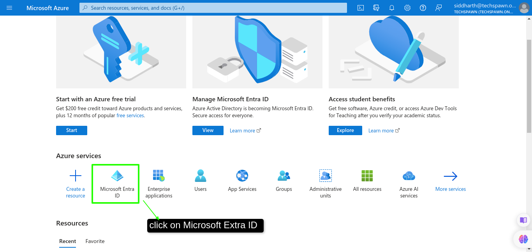Launch Cloud Shell from the top bar
Viewport: 532px width, 252px height.
click(x=360, y=7)
